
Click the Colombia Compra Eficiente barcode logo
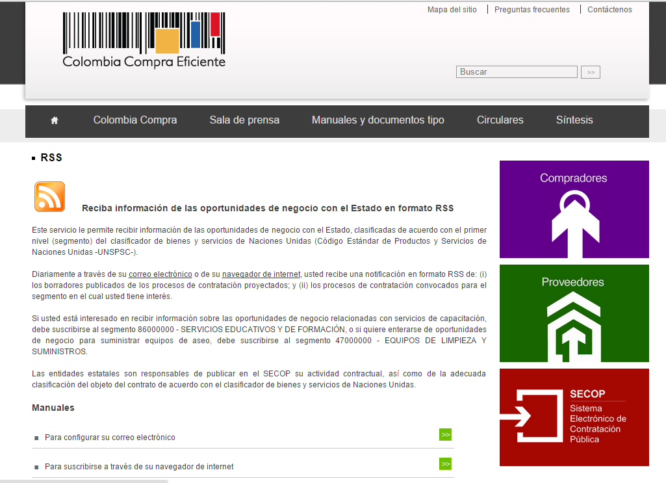pyautogui.click(x=144, y=40)
